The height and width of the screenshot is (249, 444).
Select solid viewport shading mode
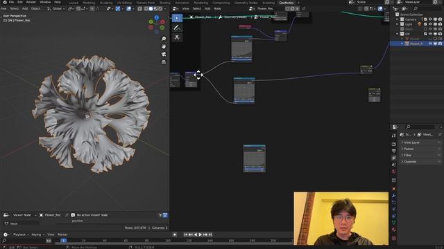[151, 9]
